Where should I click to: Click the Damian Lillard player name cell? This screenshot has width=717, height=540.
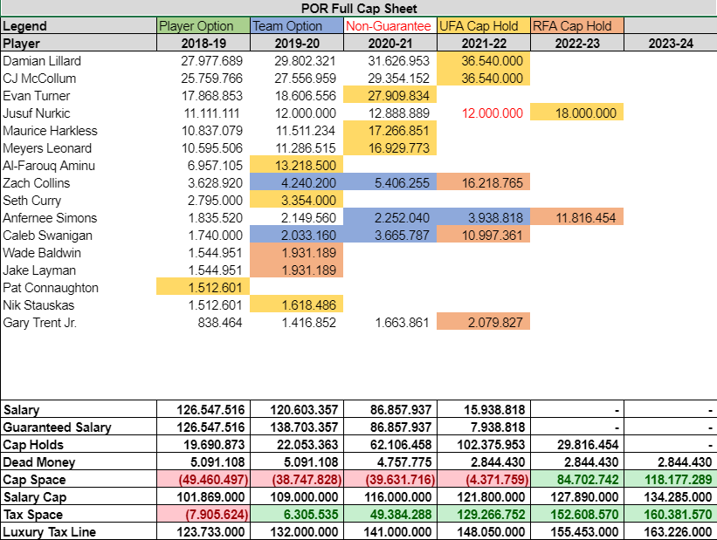[x=78, y=61]
